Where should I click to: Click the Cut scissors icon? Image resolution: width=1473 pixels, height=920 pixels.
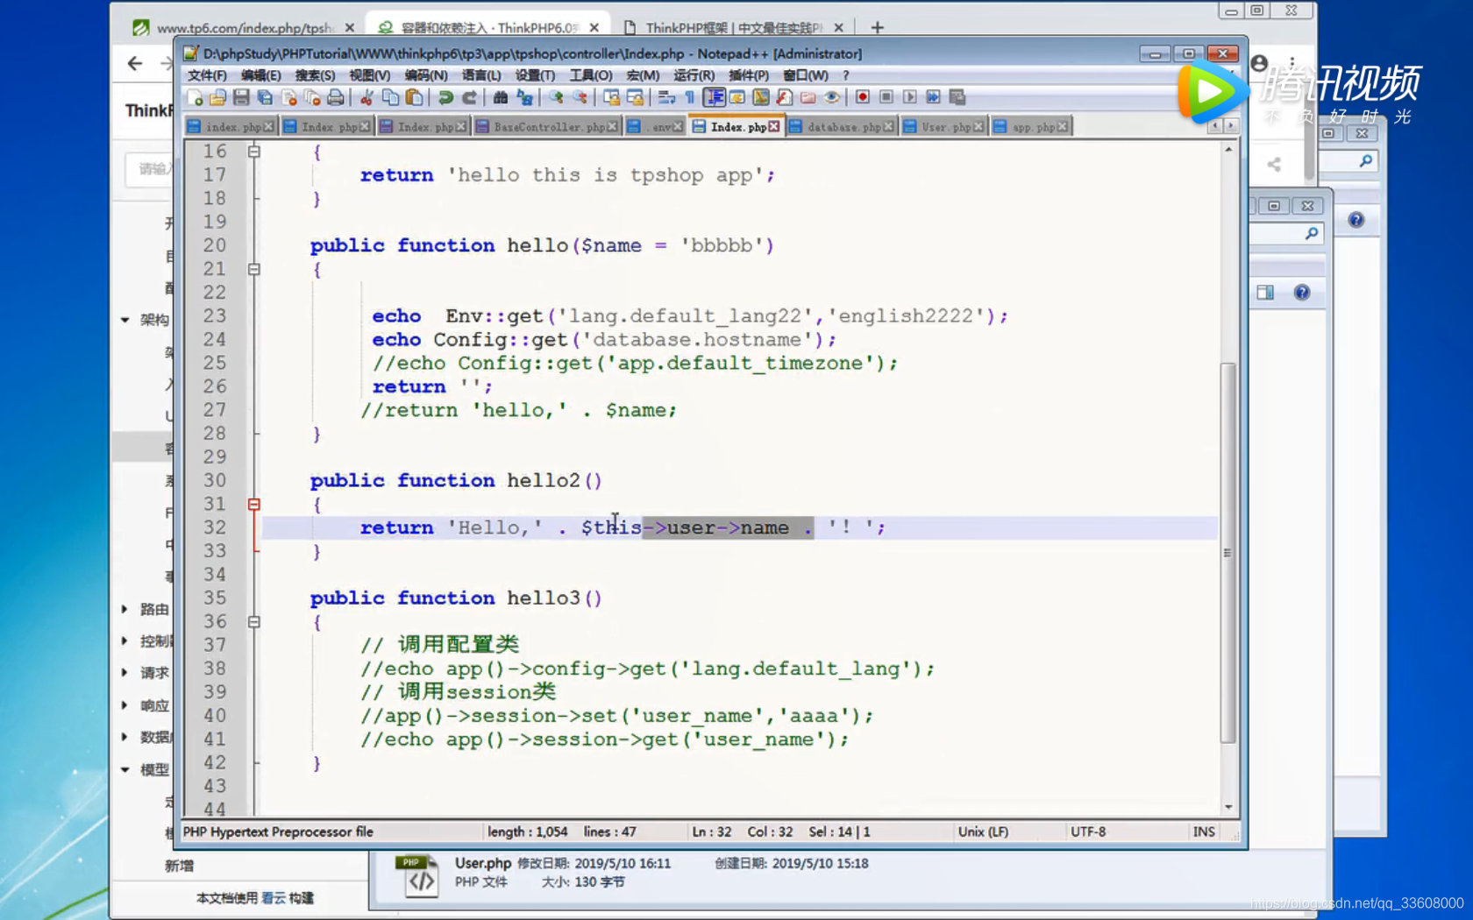pyautogui.click(x=367, y=97)
